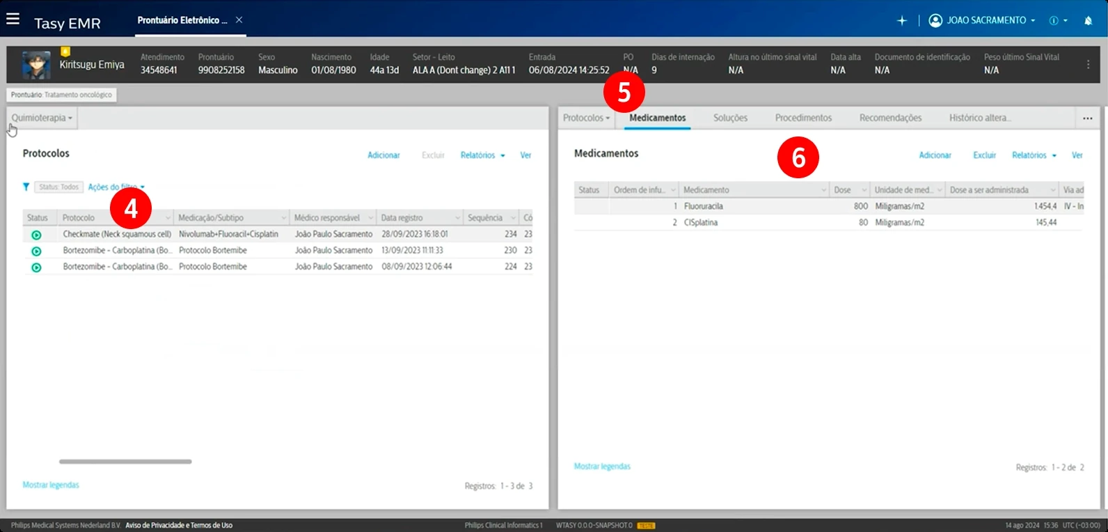Viewport: 1108px width, 532px height.
Task: Open the hamburger main menu
Action: pyautogui.click(x=13, y=19)
